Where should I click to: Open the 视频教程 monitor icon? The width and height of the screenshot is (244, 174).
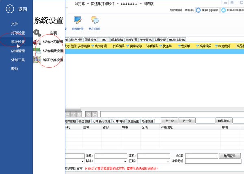(x=78, y=20)
